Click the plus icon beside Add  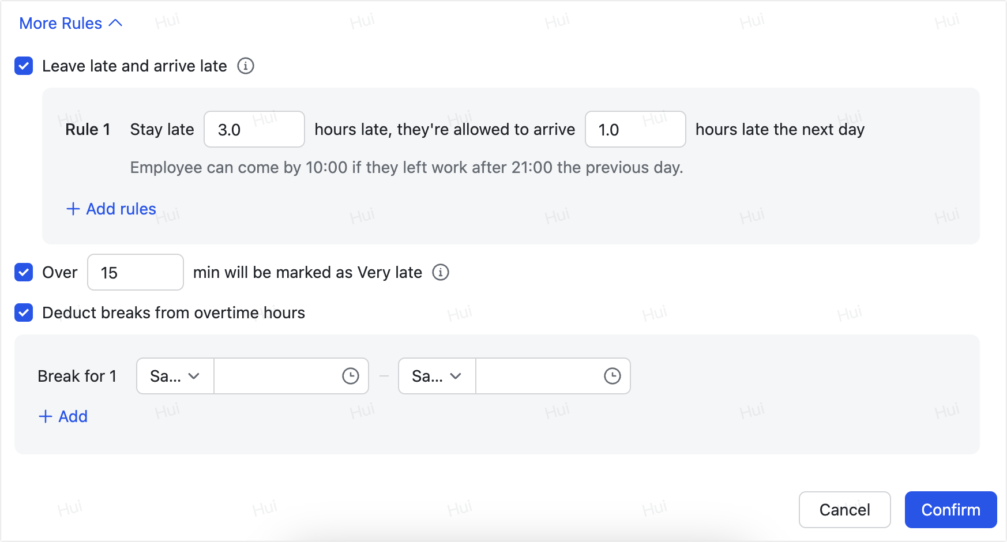tap(46, 416)
